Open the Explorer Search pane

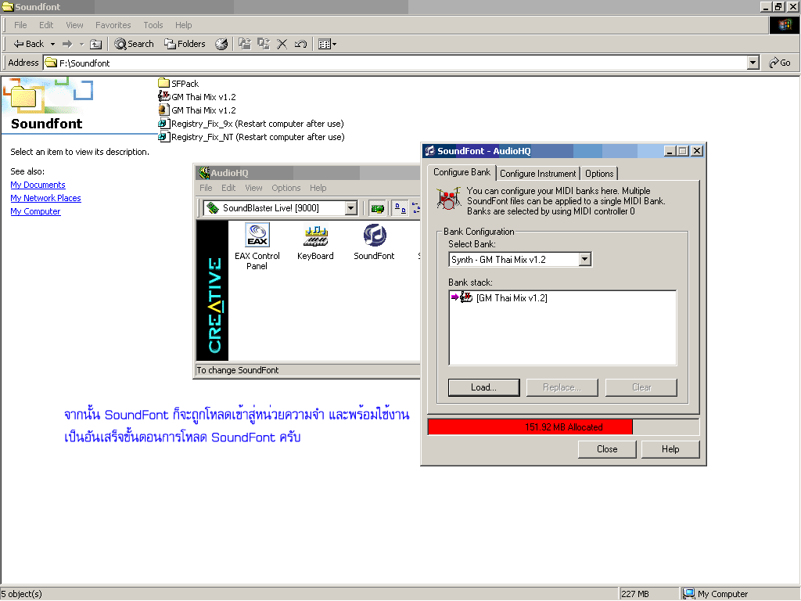coord(134,44)
